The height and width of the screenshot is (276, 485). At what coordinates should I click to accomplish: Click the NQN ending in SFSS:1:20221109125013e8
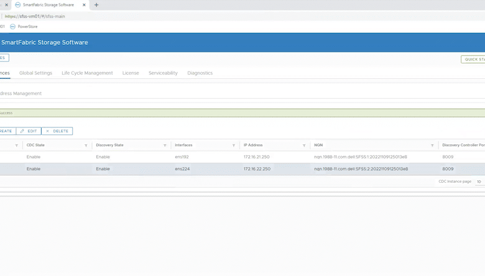point(361,157)
